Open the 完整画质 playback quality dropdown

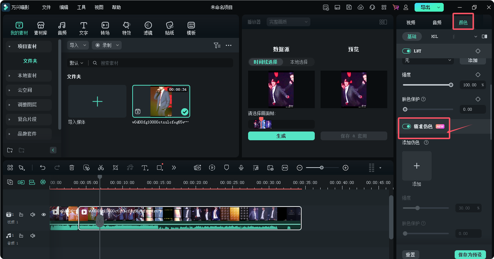click(288, 21)
